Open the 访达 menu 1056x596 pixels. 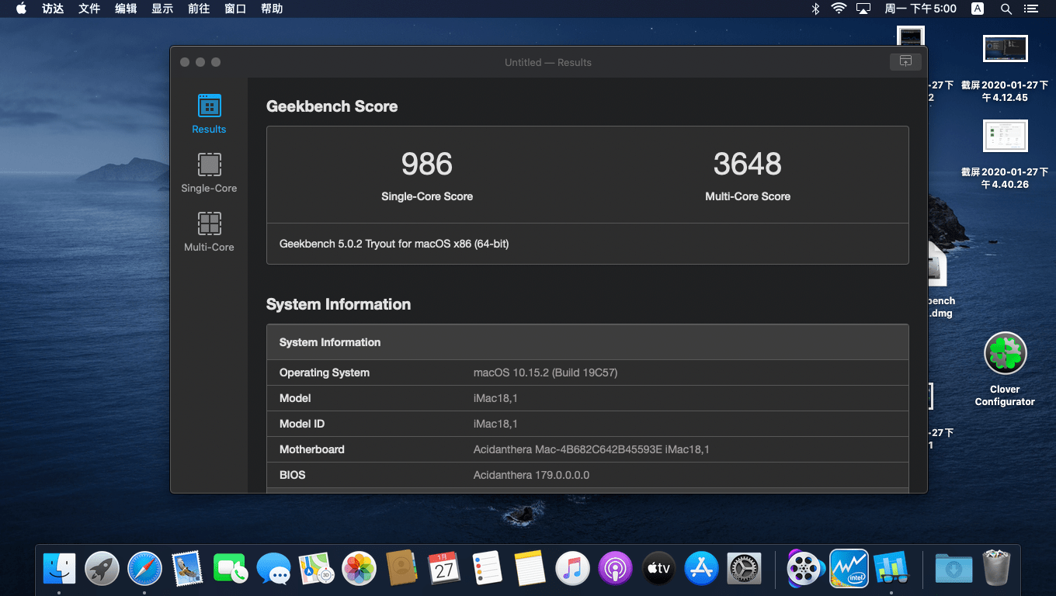53,9
